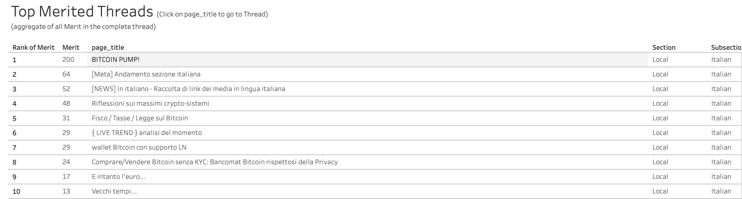Select the rank 10 cell

point(17,191)
